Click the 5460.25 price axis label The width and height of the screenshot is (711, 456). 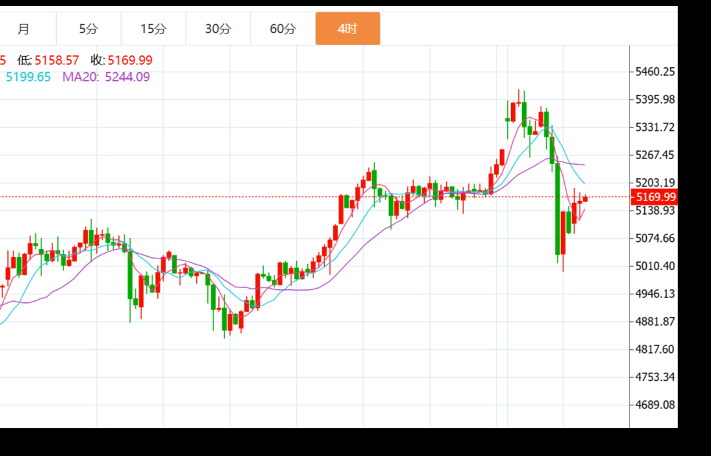point(655,72)
